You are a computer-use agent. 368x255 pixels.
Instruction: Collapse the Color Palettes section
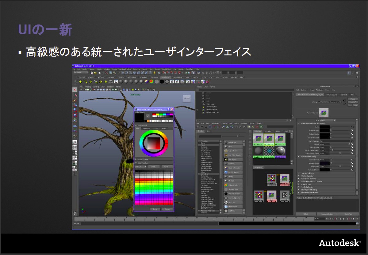coord(136,163)
